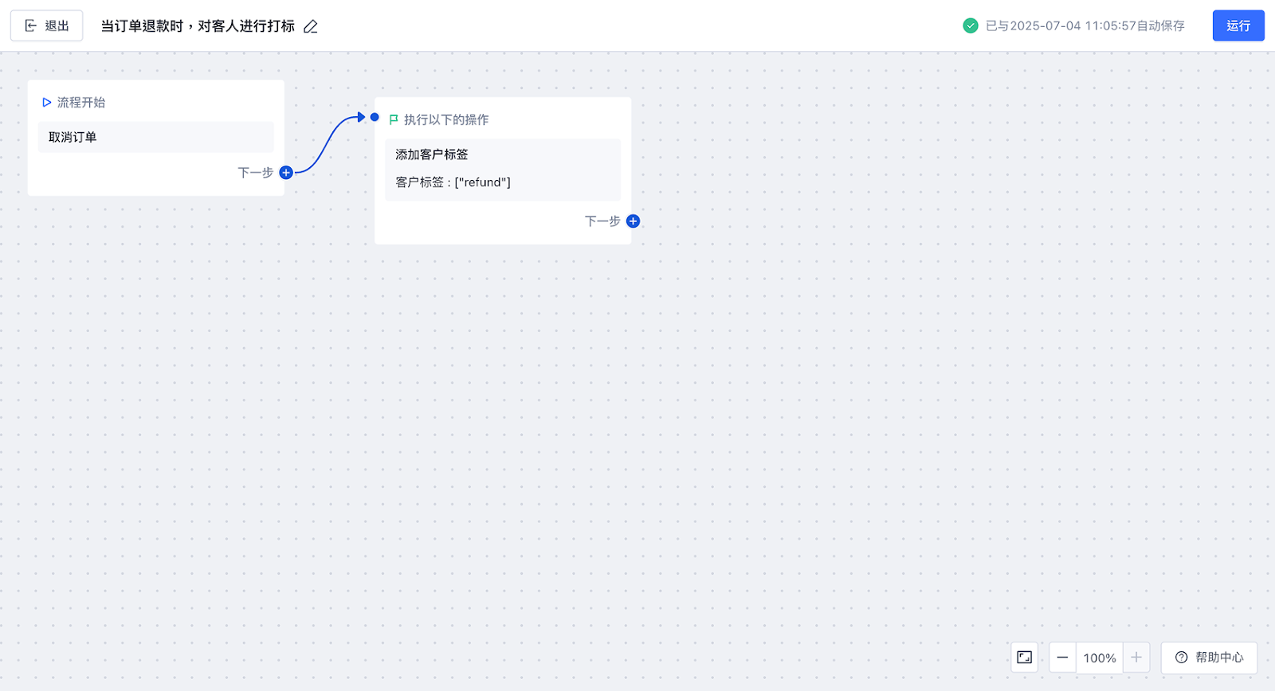Open 帮助中心 help center

(x=1209, y=658)
